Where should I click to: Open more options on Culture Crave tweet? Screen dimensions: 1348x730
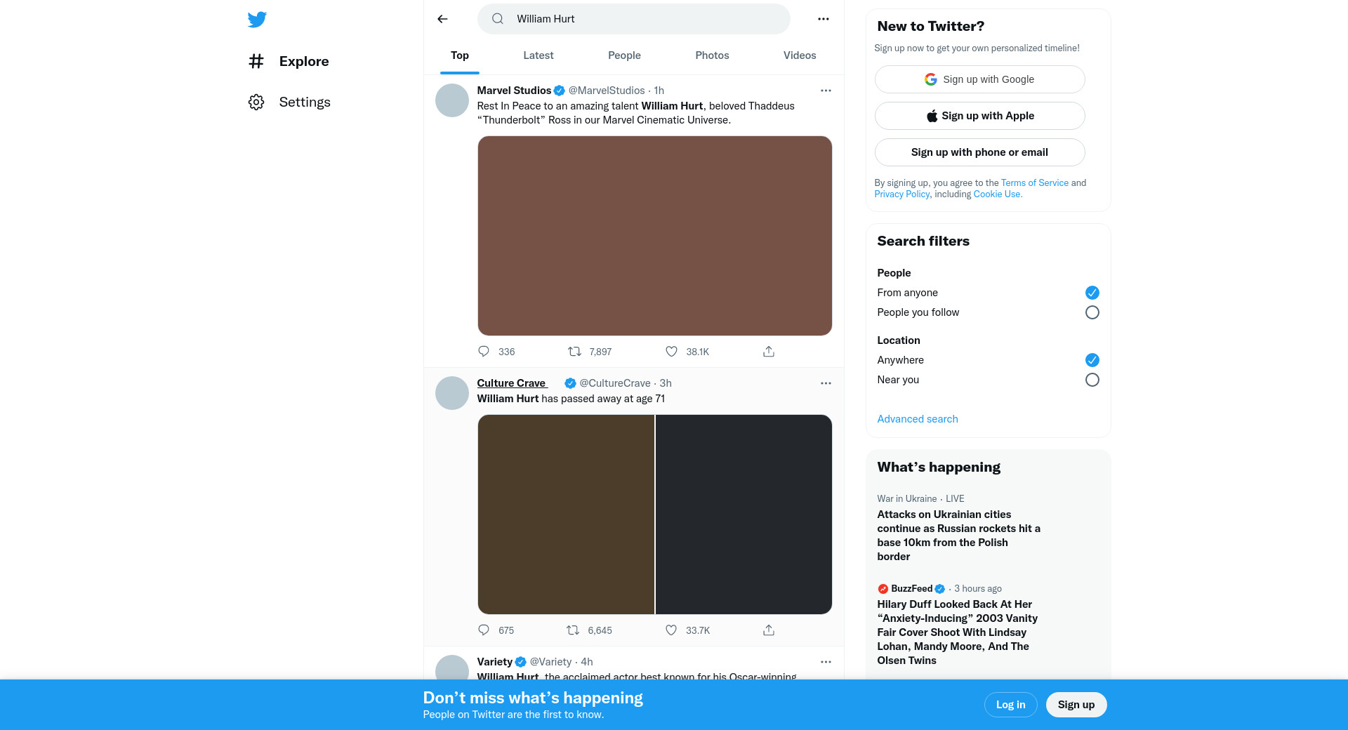(826, 383)
